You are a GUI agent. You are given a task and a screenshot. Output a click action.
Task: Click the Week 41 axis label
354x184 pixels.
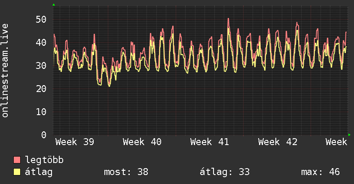[x=210, y=142]
